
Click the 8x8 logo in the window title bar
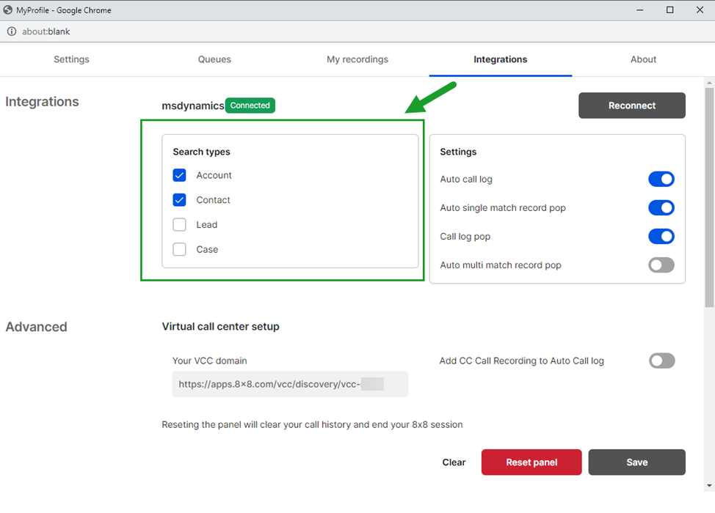[x=10, y=10]
